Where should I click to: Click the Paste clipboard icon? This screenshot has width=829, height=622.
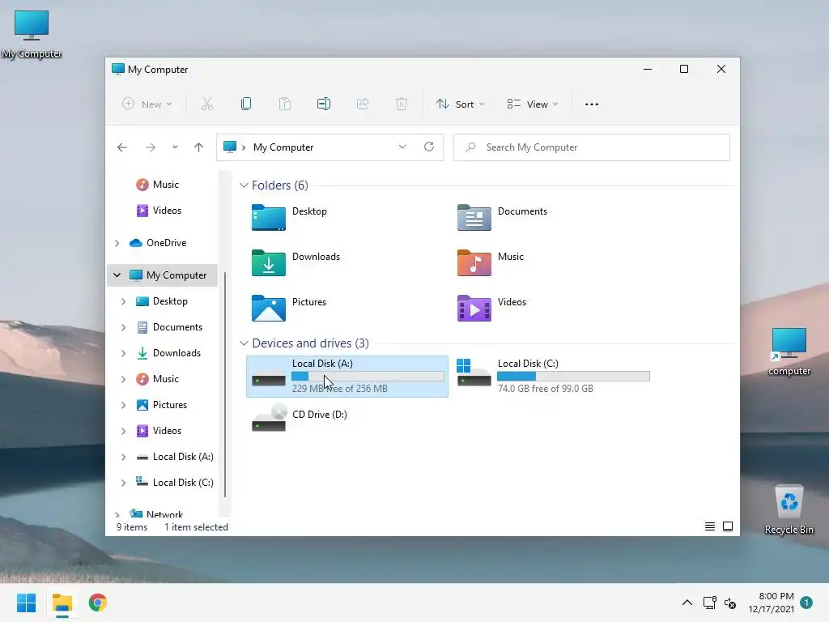coord(285,104)
